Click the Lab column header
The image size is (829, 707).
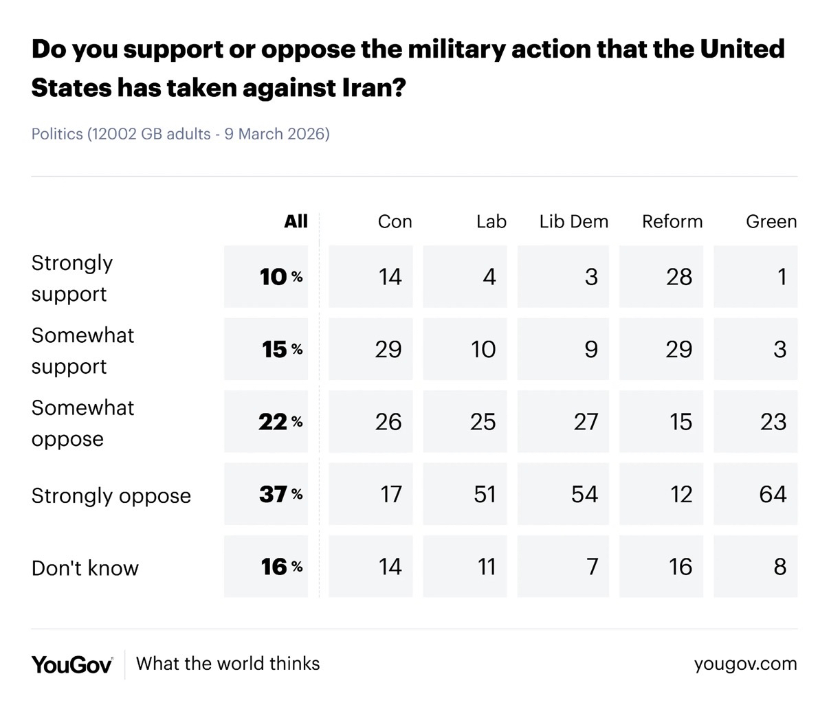[491, 221]
